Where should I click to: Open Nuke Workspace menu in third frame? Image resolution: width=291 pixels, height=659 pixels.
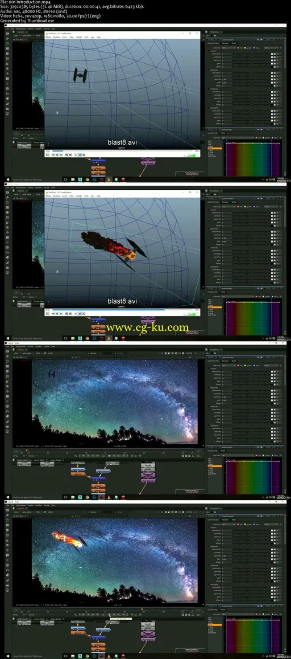pyautogui.click(x=20, y=346)
